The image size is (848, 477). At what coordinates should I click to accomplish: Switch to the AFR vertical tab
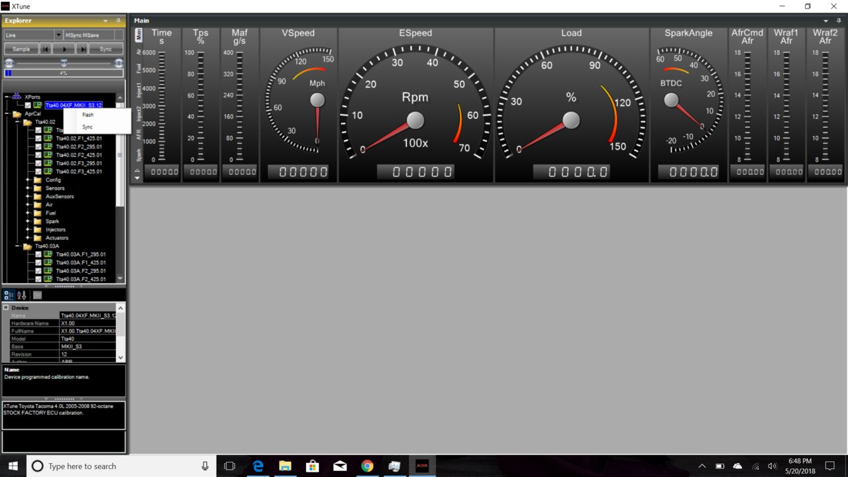click(138, 134)
